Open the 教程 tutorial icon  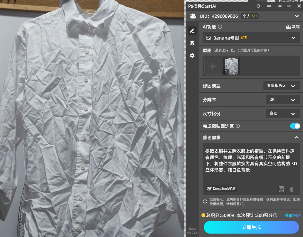[x=293, y=27]
